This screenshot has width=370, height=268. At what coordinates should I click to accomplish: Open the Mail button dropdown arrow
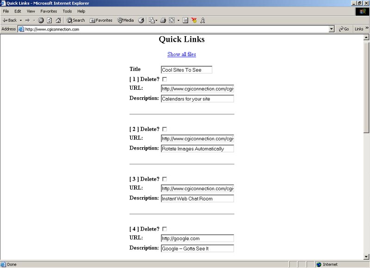pyautogui.click(x=156, y=20)
